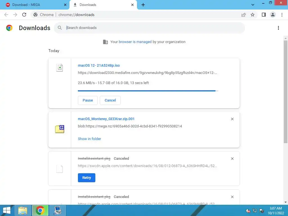Close the Download - MEGA tab

click(x=65, y=5)
